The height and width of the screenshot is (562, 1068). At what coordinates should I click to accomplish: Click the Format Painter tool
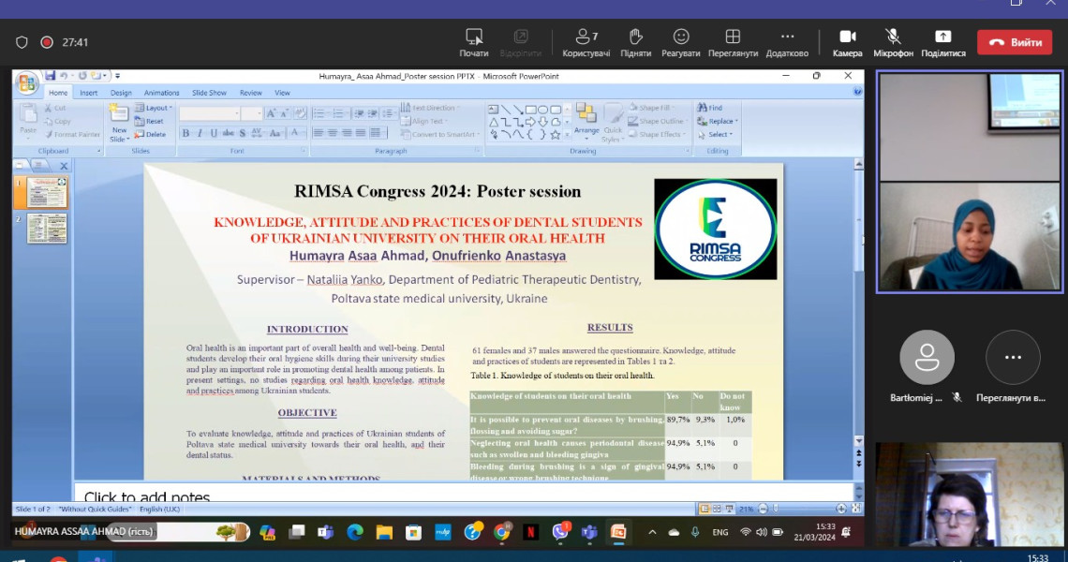[72, 134]
